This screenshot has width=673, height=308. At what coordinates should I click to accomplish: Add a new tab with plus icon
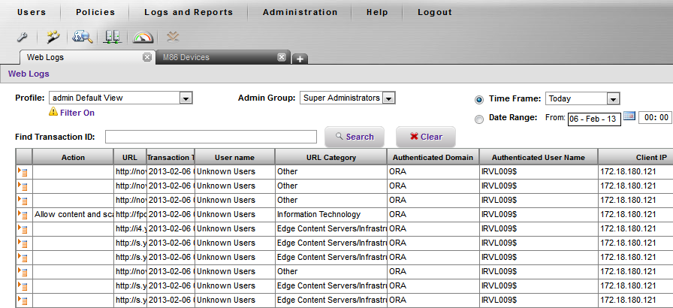point(299,59)
